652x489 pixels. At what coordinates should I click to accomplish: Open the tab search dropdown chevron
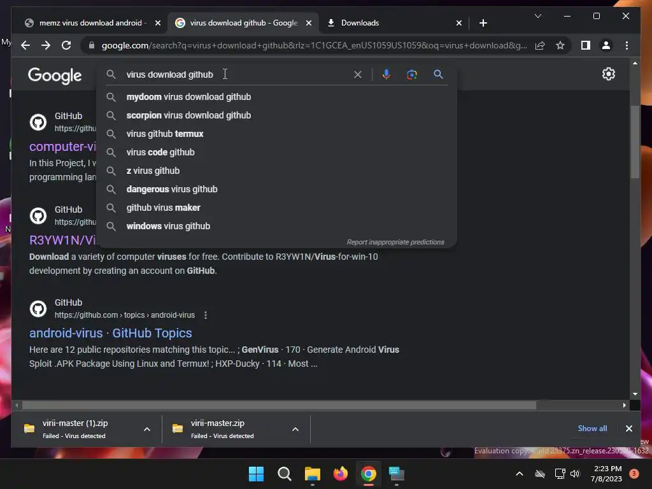click(537, 16)
